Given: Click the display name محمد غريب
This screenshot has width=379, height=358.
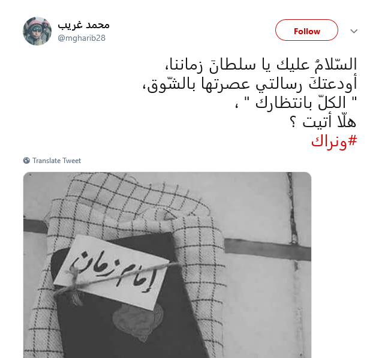Looking at the screenshot, I should point(83,25).
